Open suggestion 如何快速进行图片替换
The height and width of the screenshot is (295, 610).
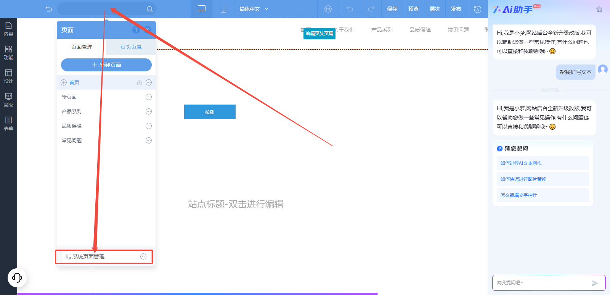543,179
